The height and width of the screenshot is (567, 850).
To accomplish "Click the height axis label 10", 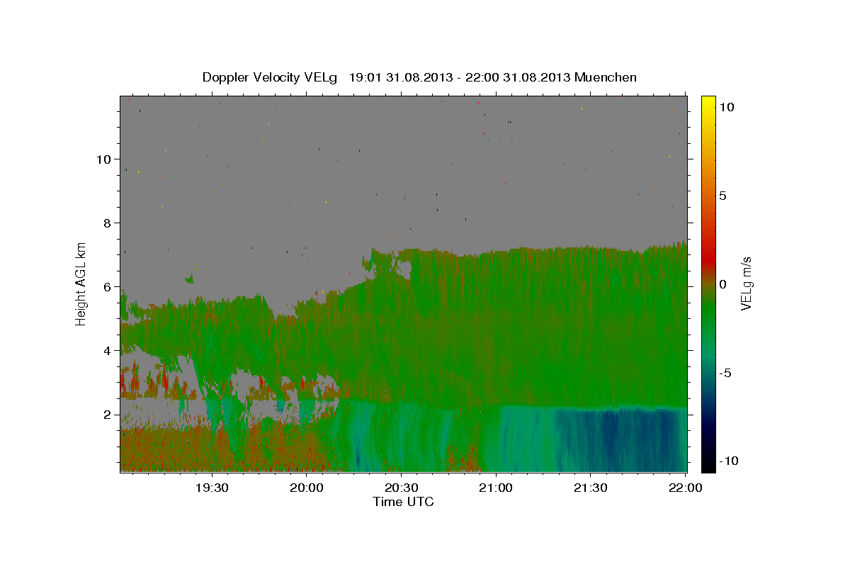I will coord(103,159).
